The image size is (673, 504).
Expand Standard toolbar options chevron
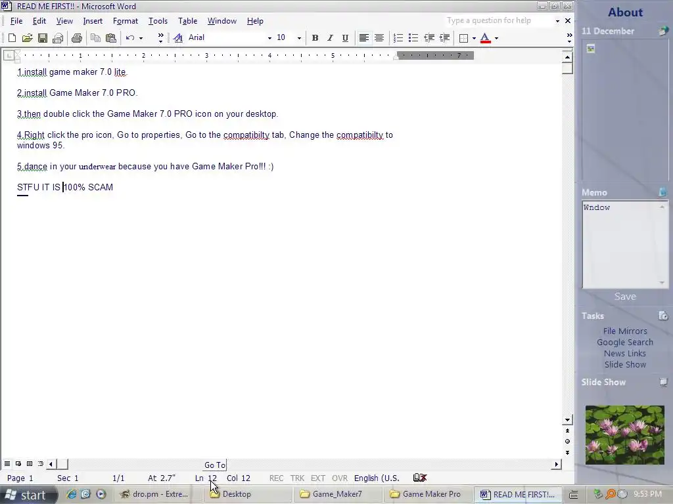(x=160, y=38)
